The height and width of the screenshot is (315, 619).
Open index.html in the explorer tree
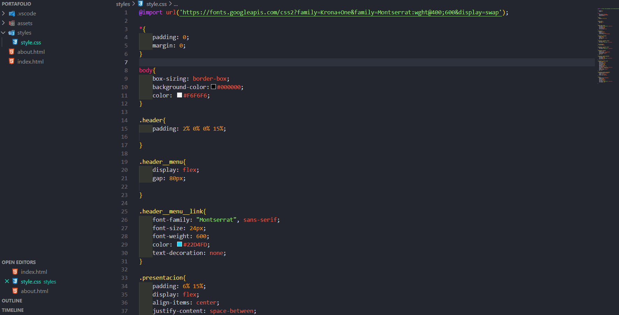[30, 62]
